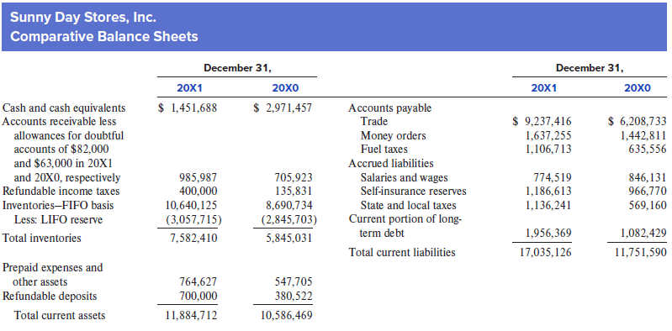672x331 pixels.
Task: Select the Total current assets label
Action: pos(60,316)
